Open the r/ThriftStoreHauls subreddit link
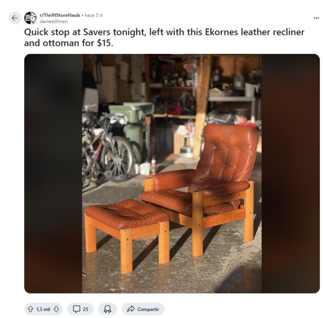The height and width of the screenshot is (318, 323). [x=60, y=15]
